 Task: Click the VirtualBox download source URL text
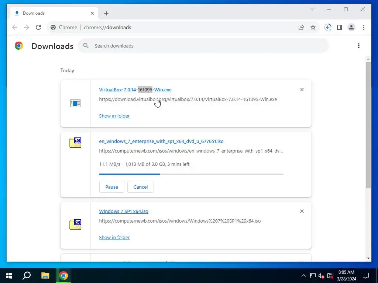click(188, 99)
